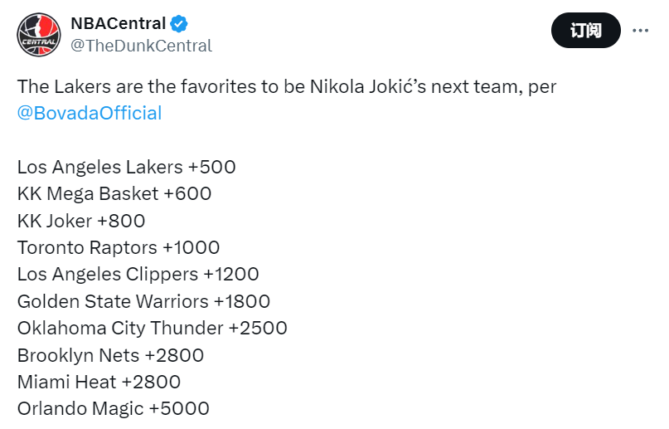This screenshot has height=429, width=669.
Task: Click the Golden State Warriors +1800 line
Action: coord(143,301)
